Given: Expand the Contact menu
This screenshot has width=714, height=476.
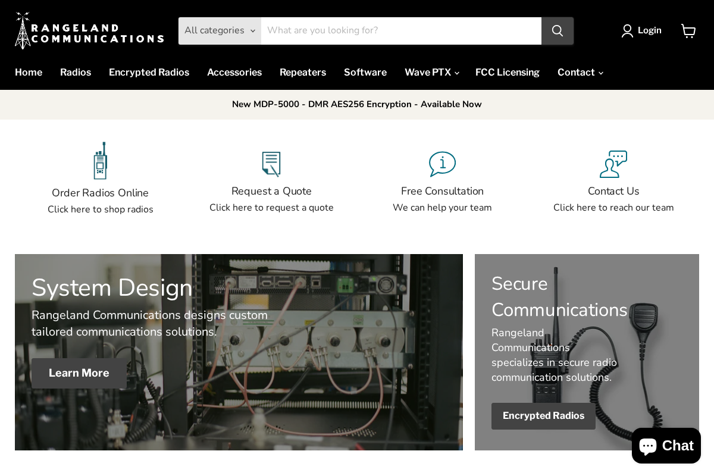Looking at the screenshot, I should pyautogui.click(x=580, y=72).
